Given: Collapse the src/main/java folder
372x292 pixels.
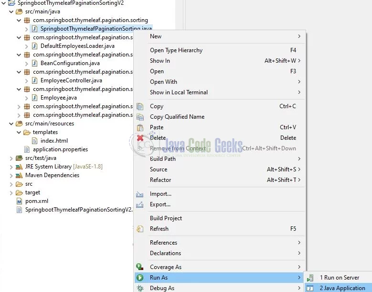Looking at the screenshot, I should point(11,11).
